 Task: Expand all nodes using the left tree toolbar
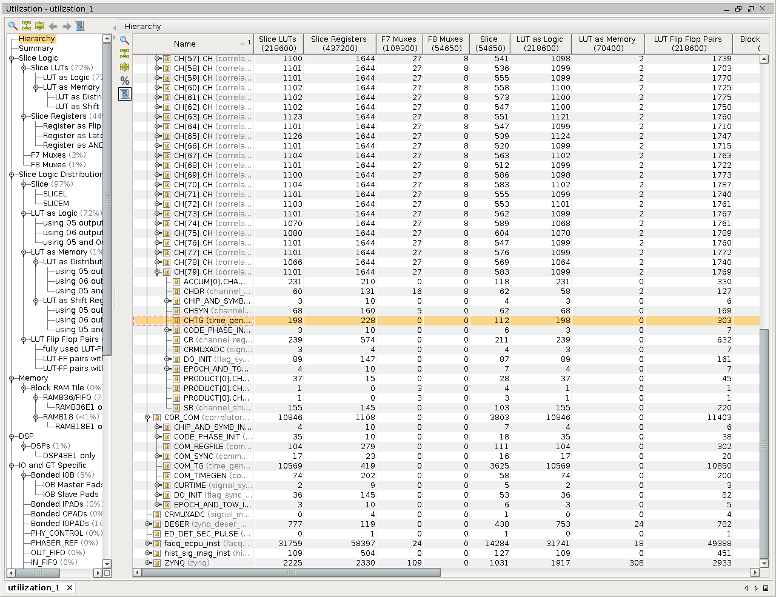(x=39, y=26)
